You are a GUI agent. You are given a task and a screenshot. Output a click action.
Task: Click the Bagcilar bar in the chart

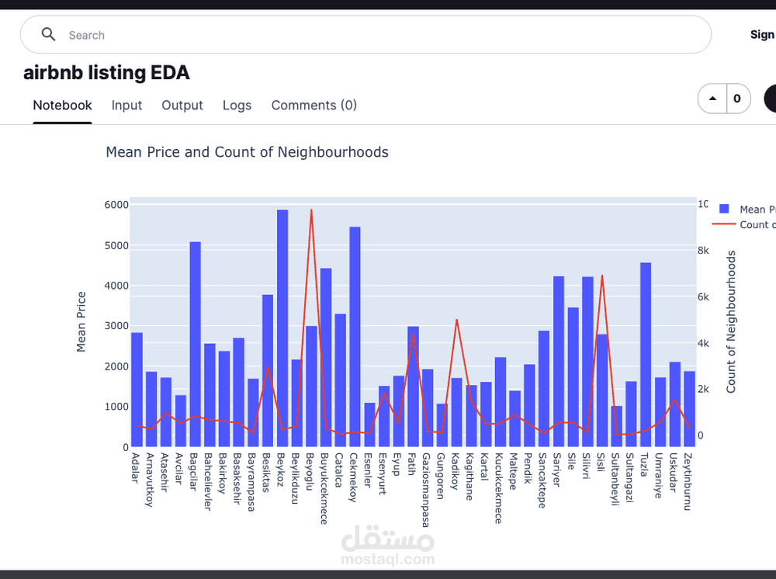(196, 342)
